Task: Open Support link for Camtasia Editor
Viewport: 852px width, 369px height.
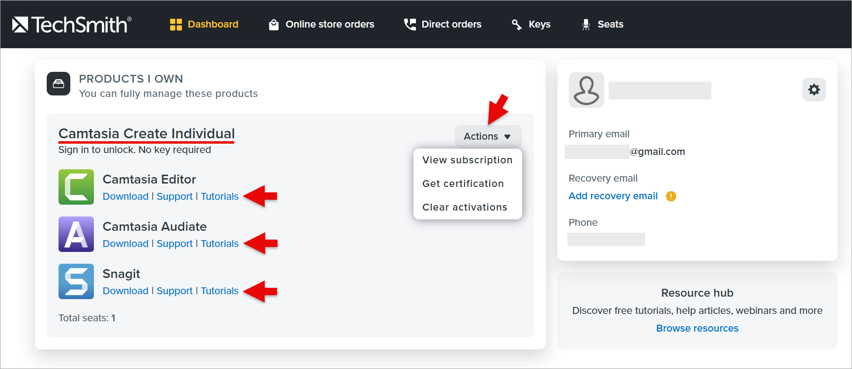Action: tap(175, 196)
